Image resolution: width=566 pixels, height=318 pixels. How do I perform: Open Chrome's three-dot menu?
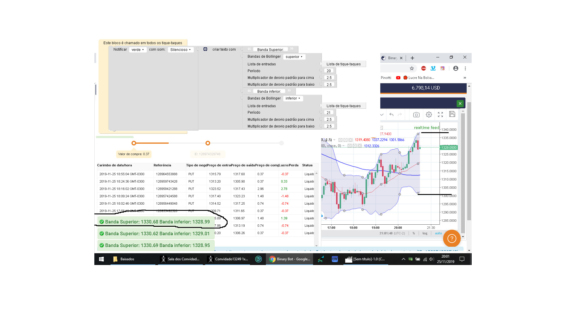click(x=465, y=68)
